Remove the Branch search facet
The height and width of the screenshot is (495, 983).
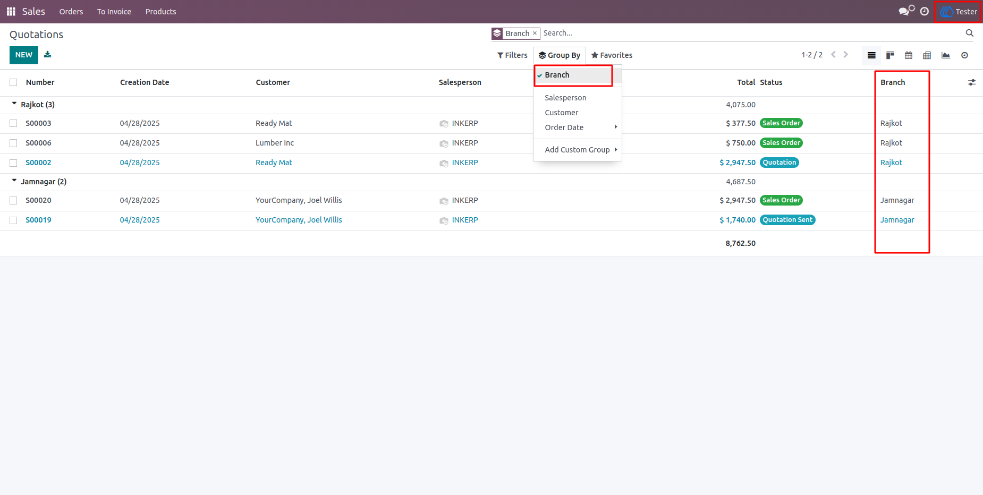[535, 33]
